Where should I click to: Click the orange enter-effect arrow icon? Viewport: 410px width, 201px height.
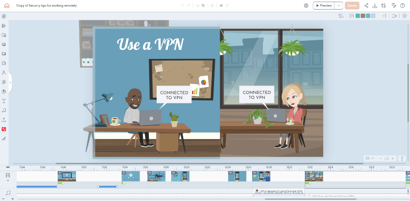point(383,16)
